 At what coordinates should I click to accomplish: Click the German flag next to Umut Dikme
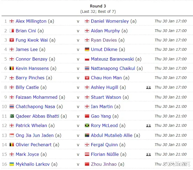pyautogui.click(x=87, y=49)
